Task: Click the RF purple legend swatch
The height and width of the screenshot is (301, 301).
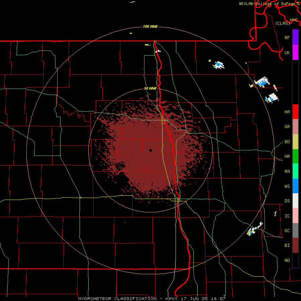Action: point(295,37)
